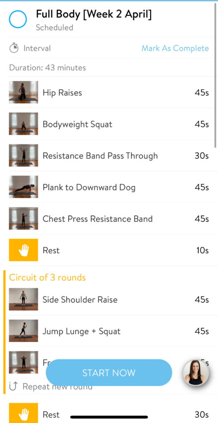This screenshot has width=218, height=423.
Task: Click the Repeat new round arrow icon
Action: [13, 387]
